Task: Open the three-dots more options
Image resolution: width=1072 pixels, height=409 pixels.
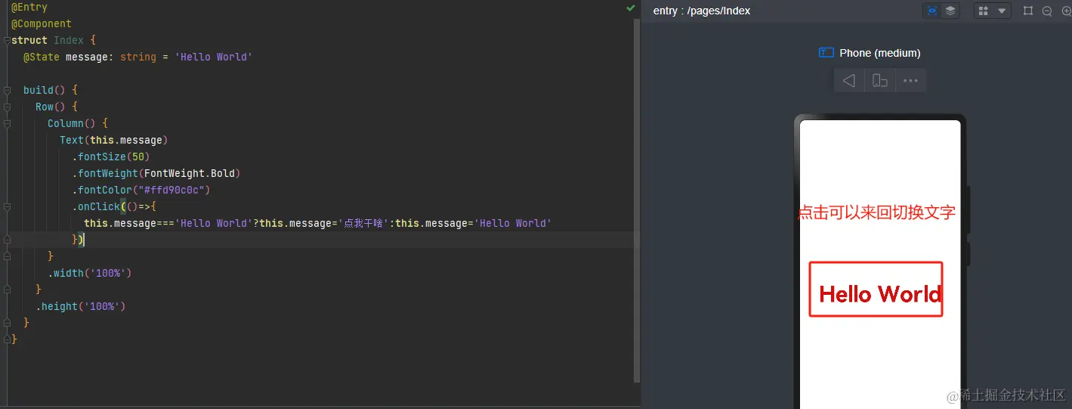Action: point(910,80)
